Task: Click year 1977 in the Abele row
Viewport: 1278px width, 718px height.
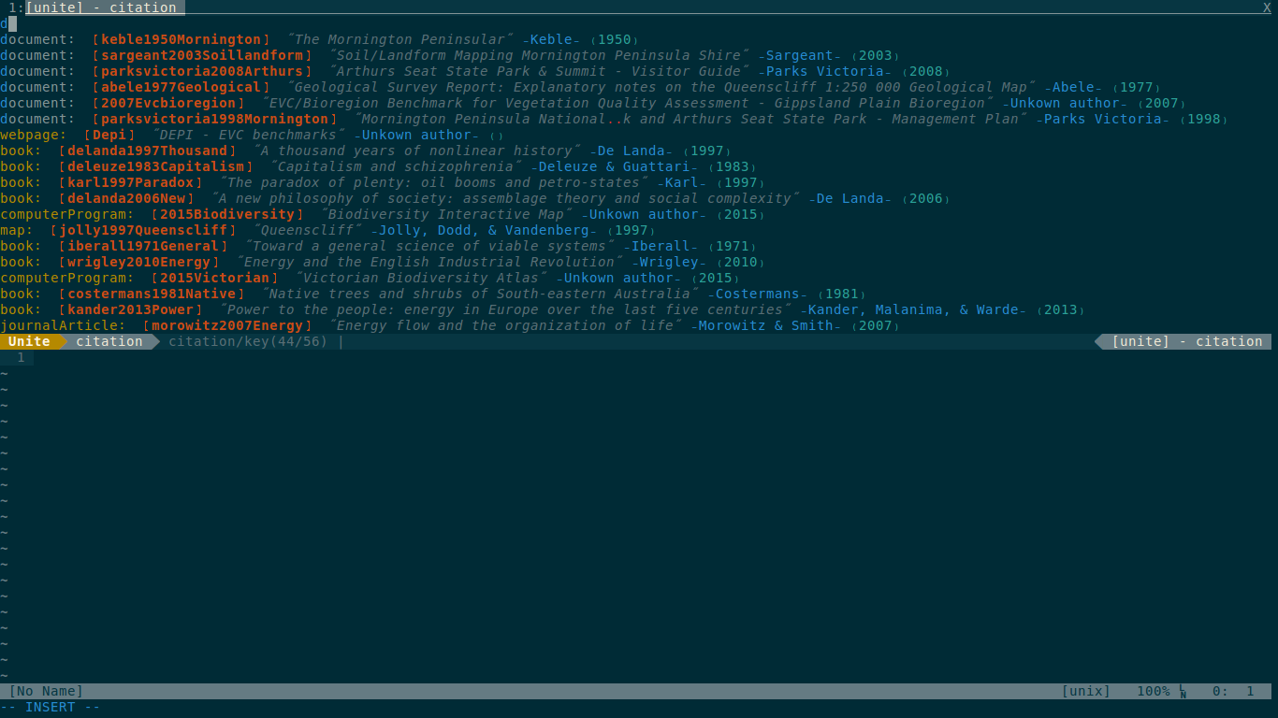Action: click(x=1136, y=87)
